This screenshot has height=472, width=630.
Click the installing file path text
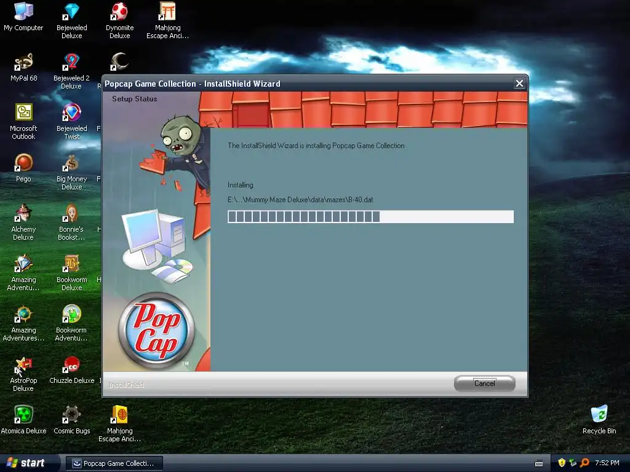click(x=300, y=200)
